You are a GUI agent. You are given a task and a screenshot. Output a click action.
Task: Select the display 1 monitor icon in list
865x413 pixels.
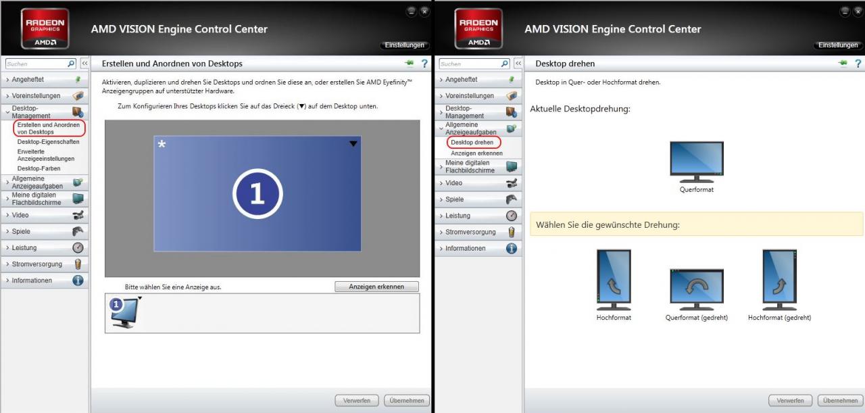126,313
